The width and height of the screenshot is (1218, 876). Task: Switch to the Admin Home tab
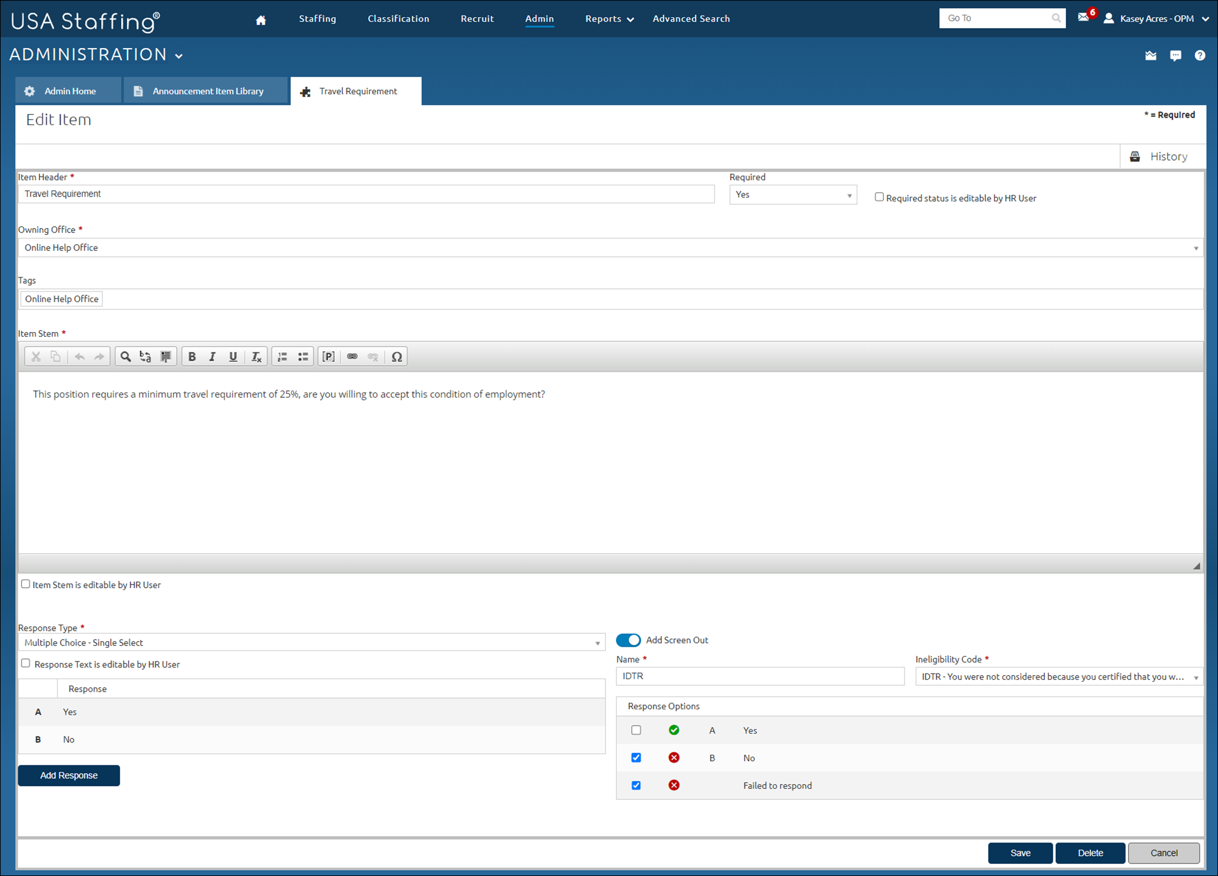[68, 91]
